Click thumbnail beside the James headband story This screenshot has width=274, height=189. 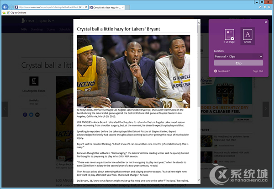pos(206,141)
